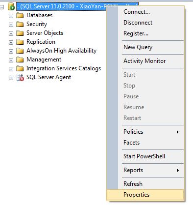Select the Management tree label
Image resolution: width=193 pixels, height=207 pixels.
coord(44,59)
